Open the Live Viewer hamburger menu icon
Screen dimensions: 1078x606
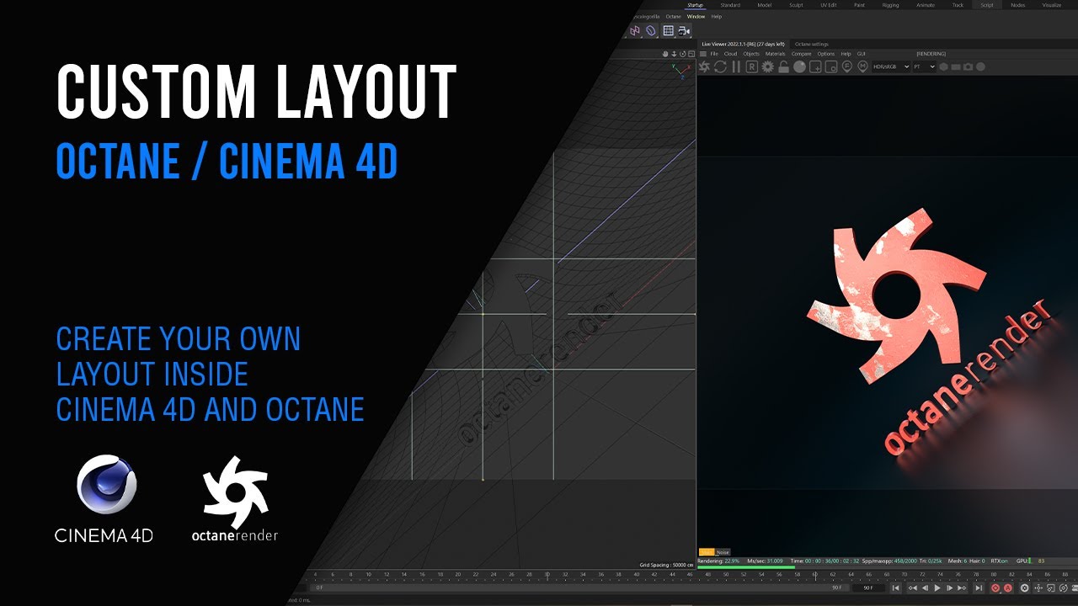pos(703,54)
